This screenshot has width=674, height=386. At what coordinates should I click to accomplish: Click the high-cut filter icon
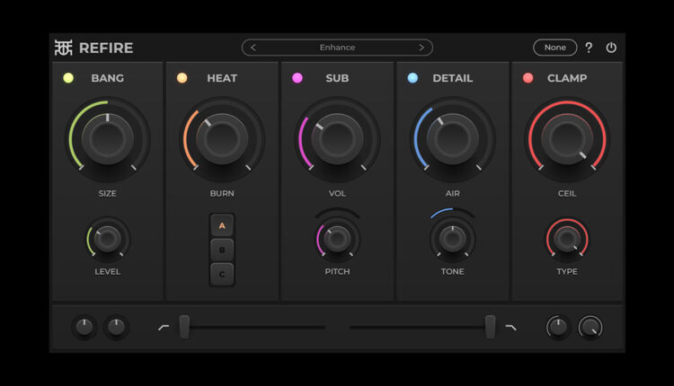coord(510,328)
